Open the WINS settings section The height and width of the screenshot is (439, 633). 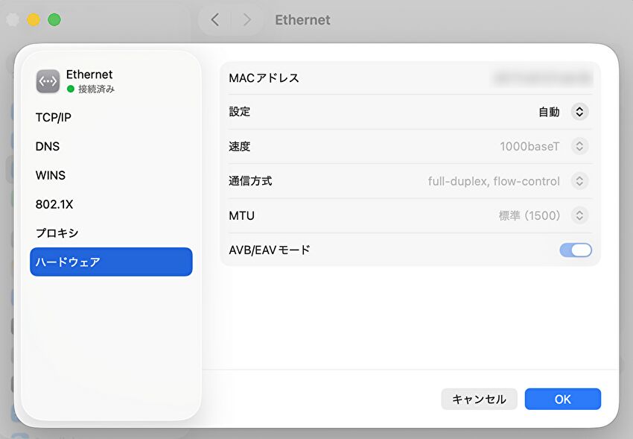pos(51,176)
